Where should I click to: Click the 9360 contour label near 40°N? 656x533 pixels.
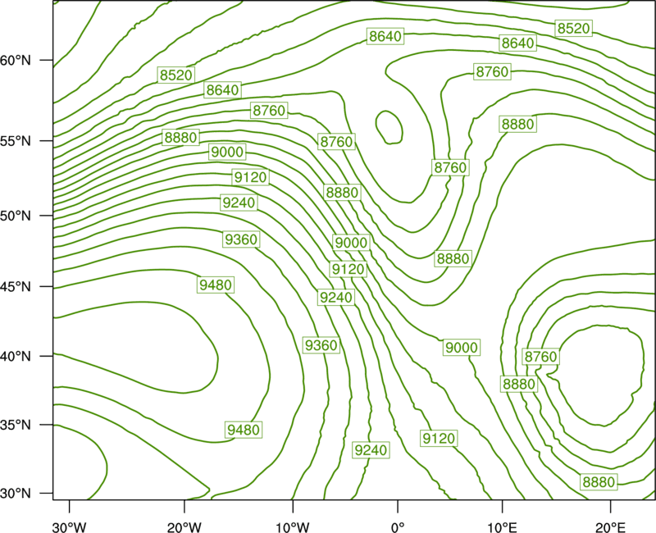click(x=321, y=345)
